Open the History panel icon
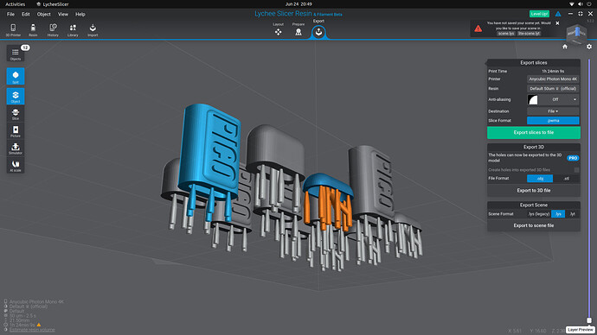 pos(53,29)
